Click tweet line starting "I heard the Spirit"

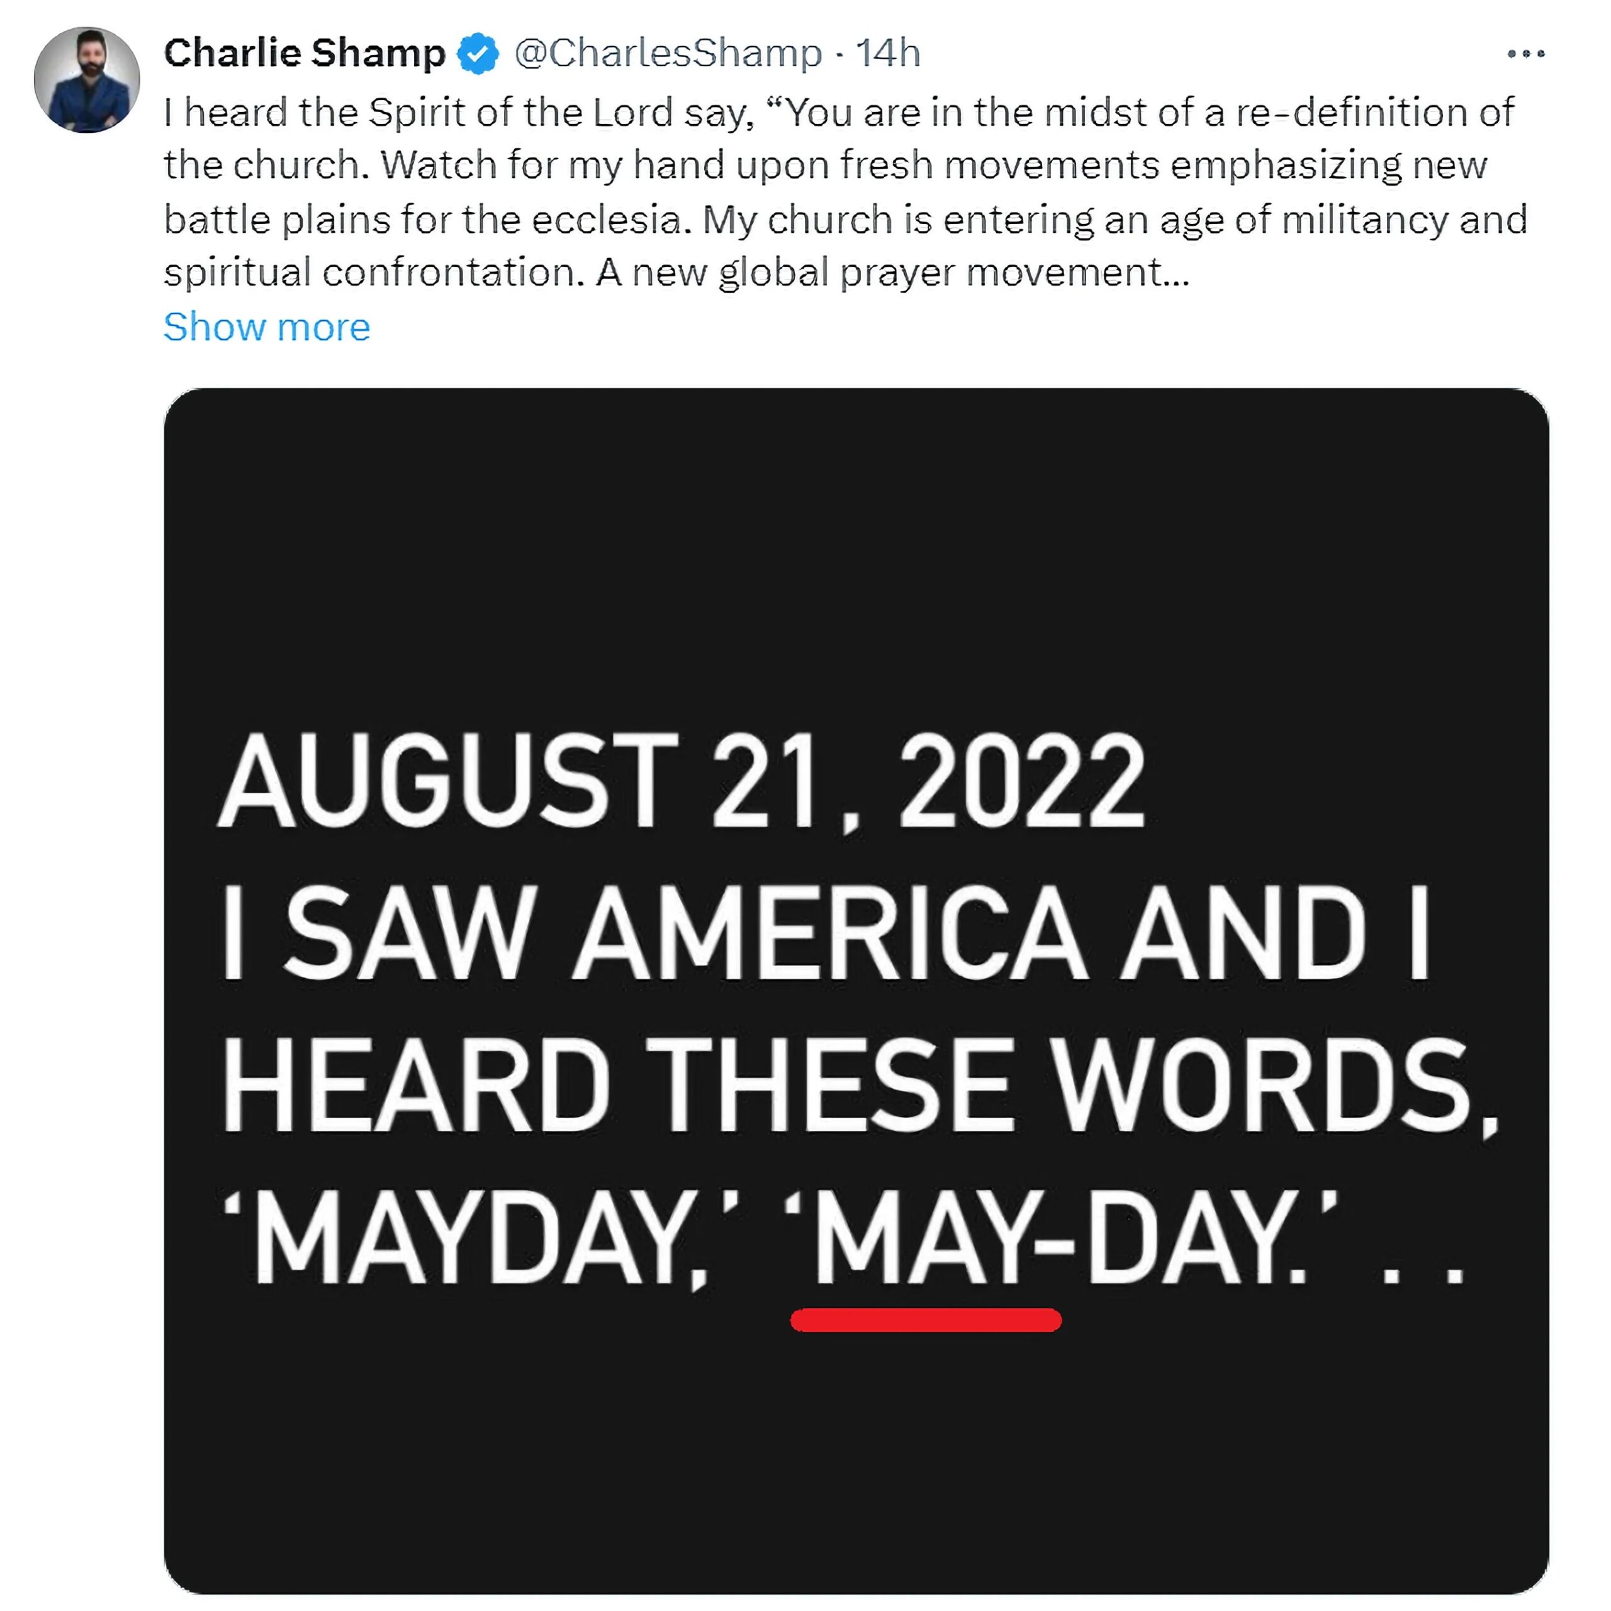coord(838,113)
